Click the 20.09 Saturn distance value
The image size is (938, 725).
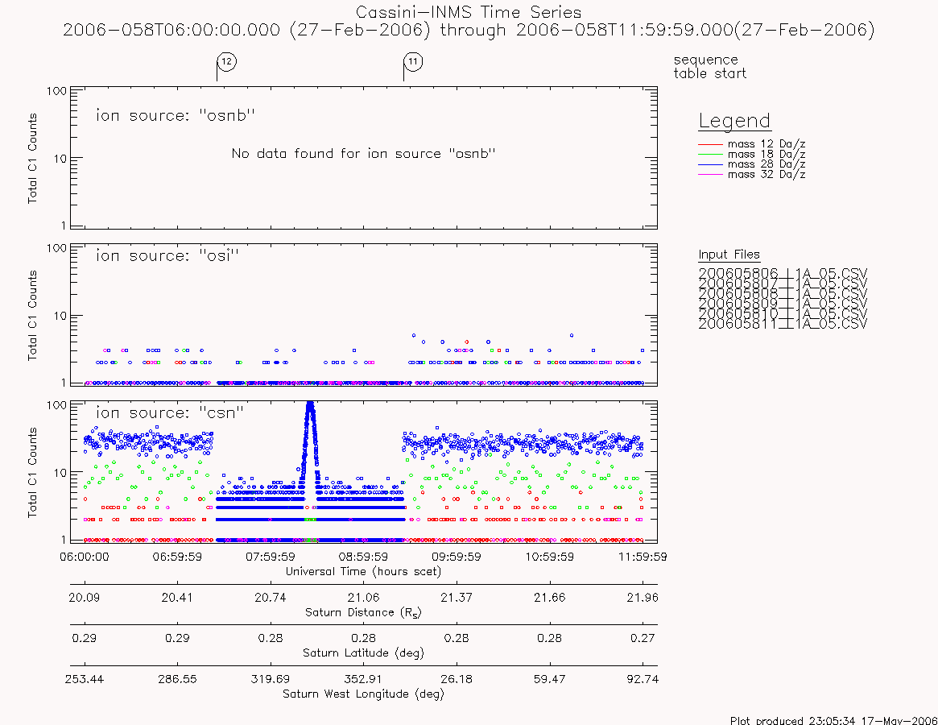(x=85, y=598)
